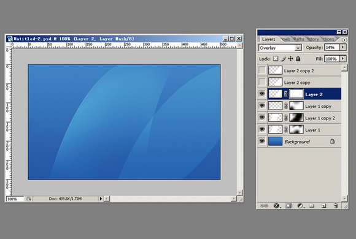Hide the Layer 2 layer
This screenshot has height=239, width=356.
(x=262, y=94)
